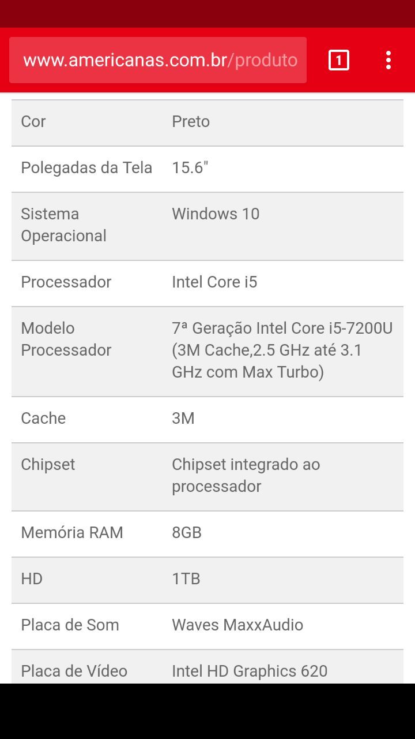The height and width of the screenshot is (739, 415).
Task: Tap the 15.6" screen size value
Action: pos(190,168)
